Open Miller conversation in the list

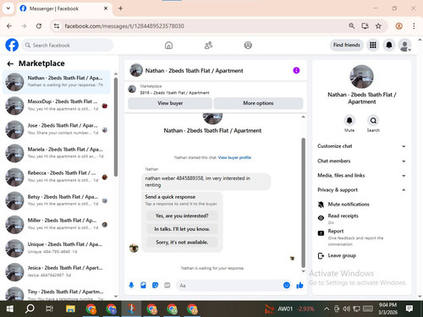[x=56, y=224]
